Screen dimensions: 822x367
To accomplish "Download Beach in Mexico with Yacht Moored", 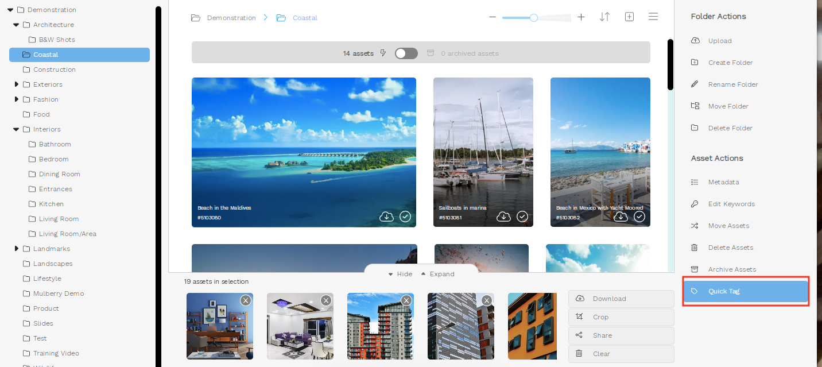I will [x=621, y=217].
